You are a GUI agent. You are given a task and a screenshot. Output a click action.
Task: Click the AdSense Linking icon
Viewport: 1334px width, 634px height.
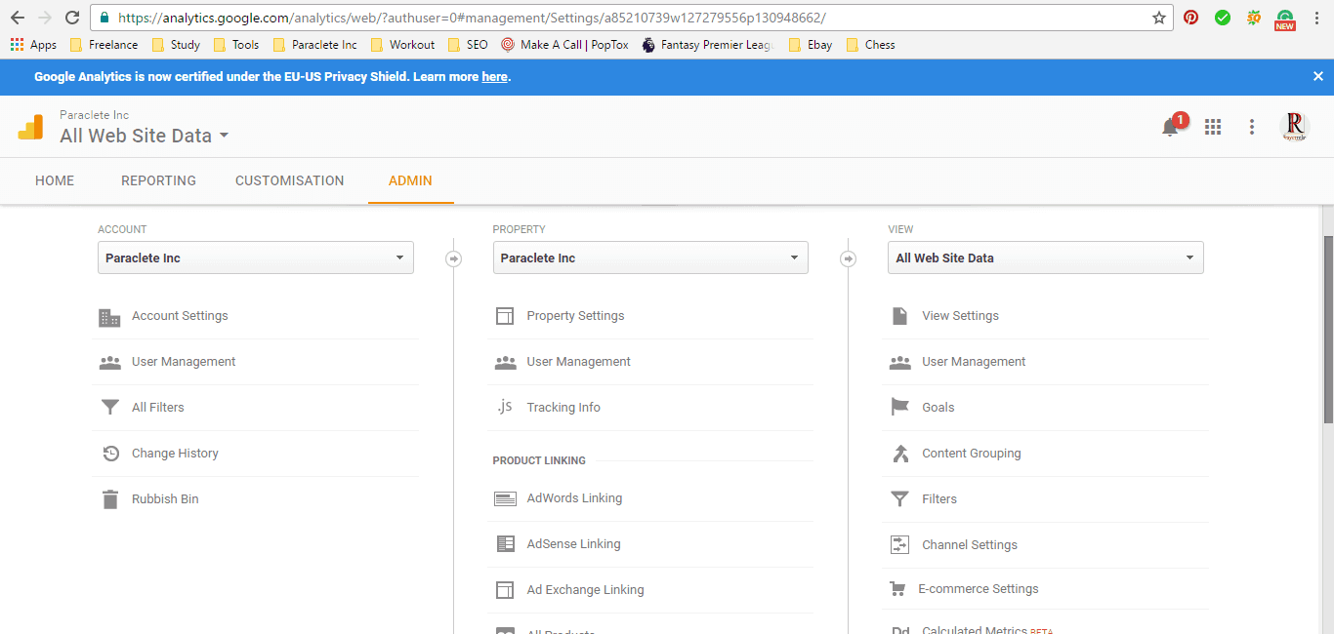coord(505,544)
